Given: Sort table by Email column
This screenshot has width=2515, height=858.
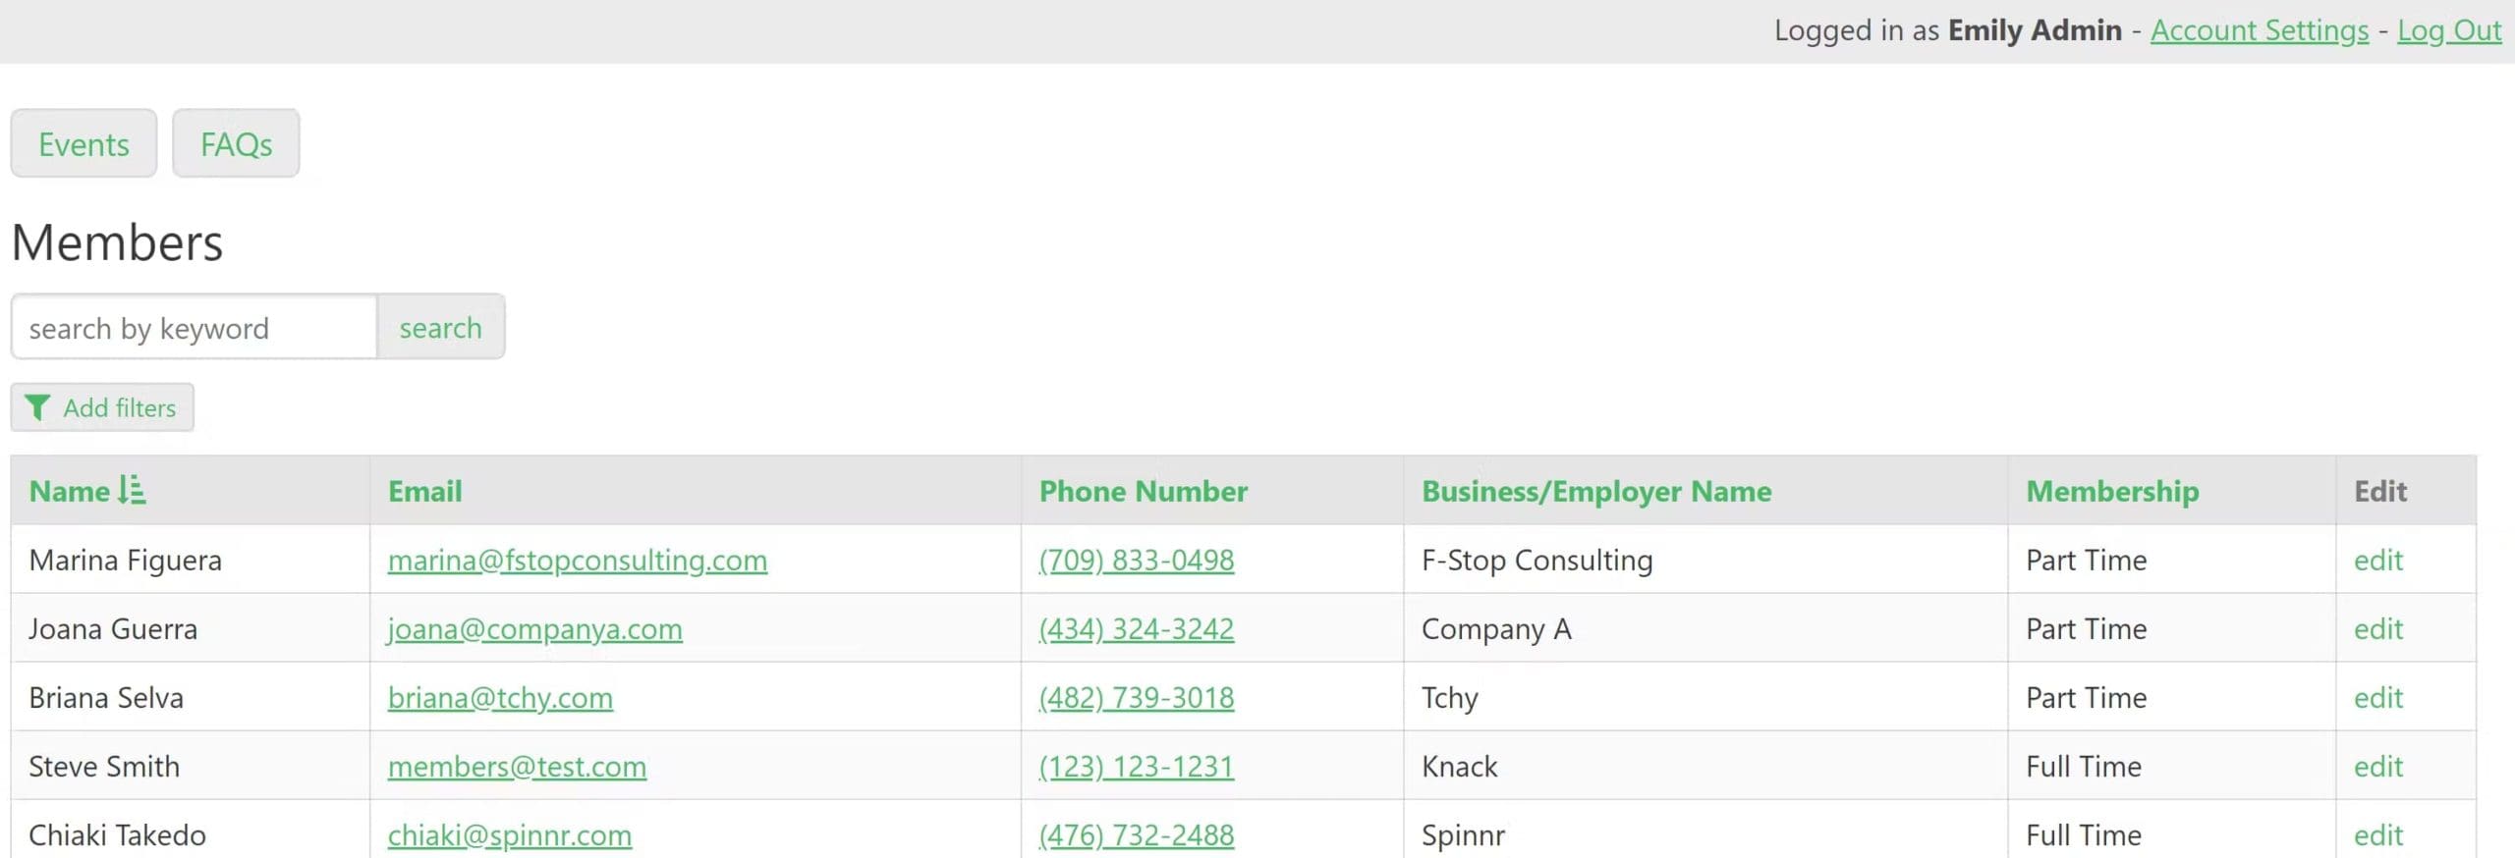Looking at the screenshot, I should [424, 491].
